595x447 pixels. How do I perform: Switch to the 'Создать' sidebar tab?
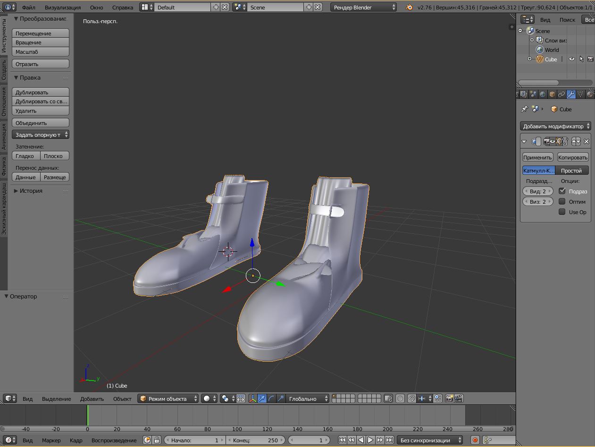click(4, 70)
